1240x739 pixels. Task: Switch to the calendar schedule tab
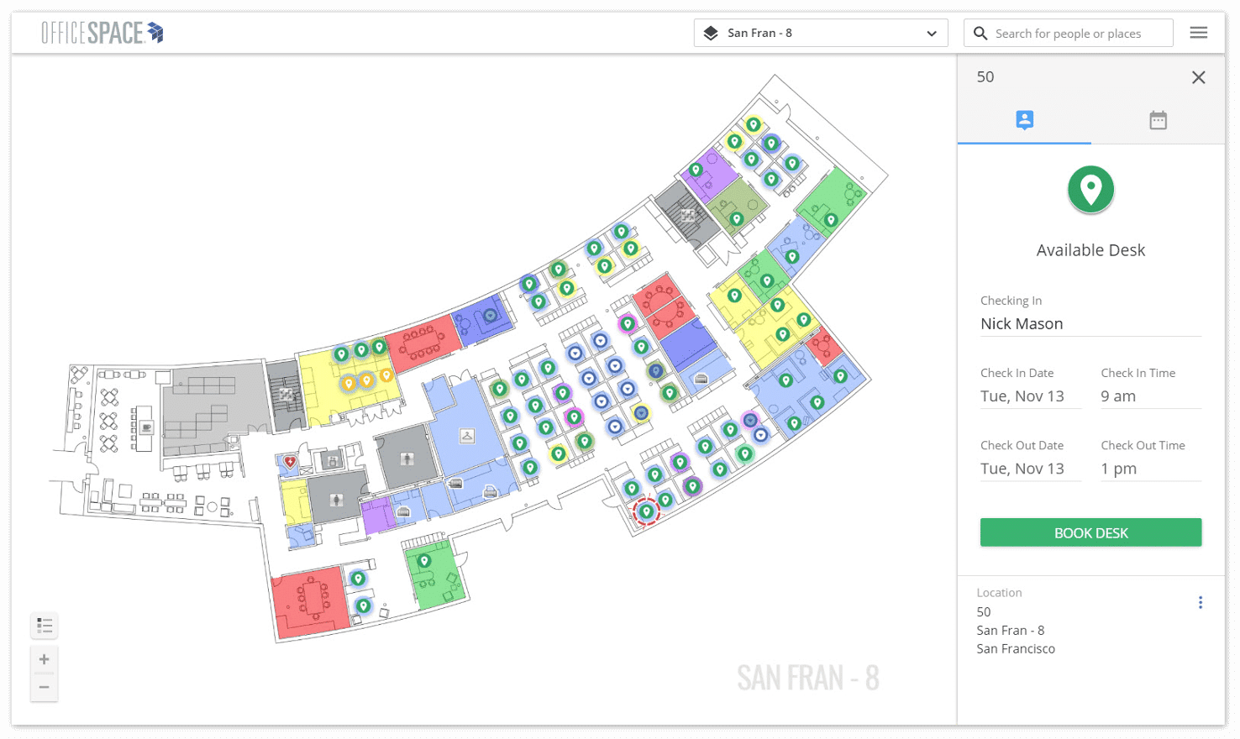(x=1158, y=120)
